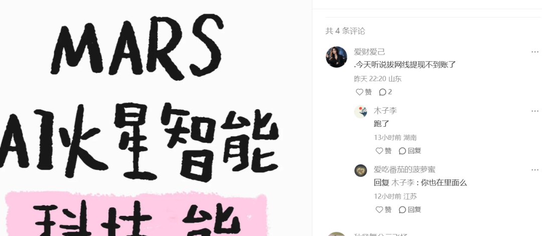Open 木子李's avatar picture

[x=360, y=112]
